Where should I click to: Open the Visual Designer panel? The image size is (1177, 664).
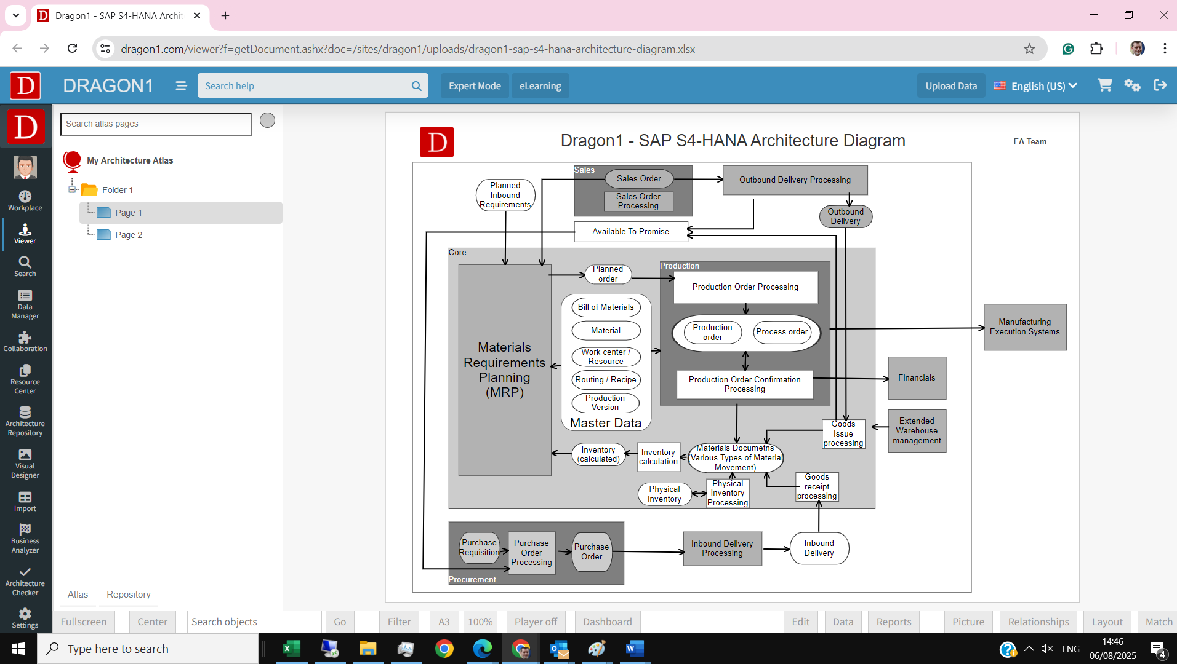click(x=25, y=461)
